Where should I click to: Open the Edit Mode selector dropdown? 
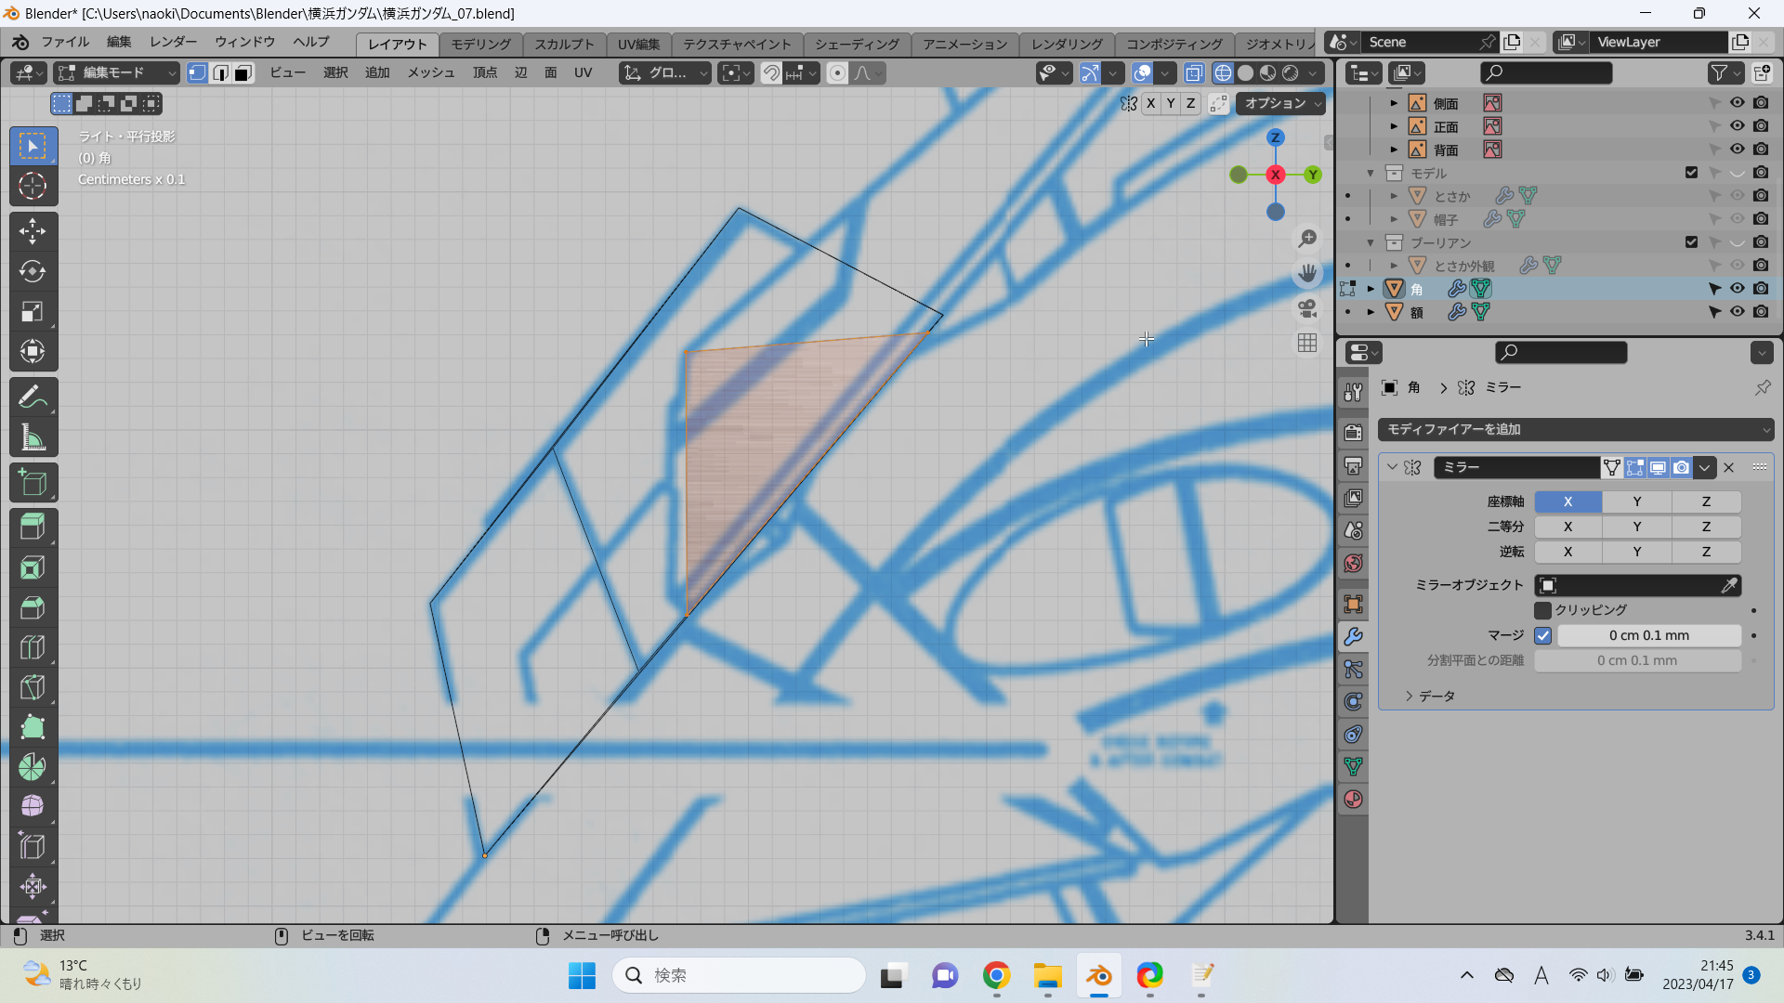pos(116,73)
